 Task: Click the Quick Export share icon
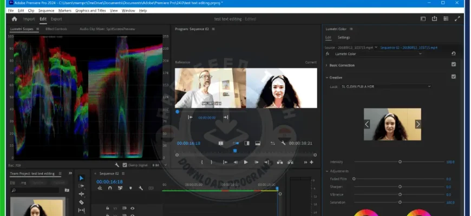click(434, 19)
